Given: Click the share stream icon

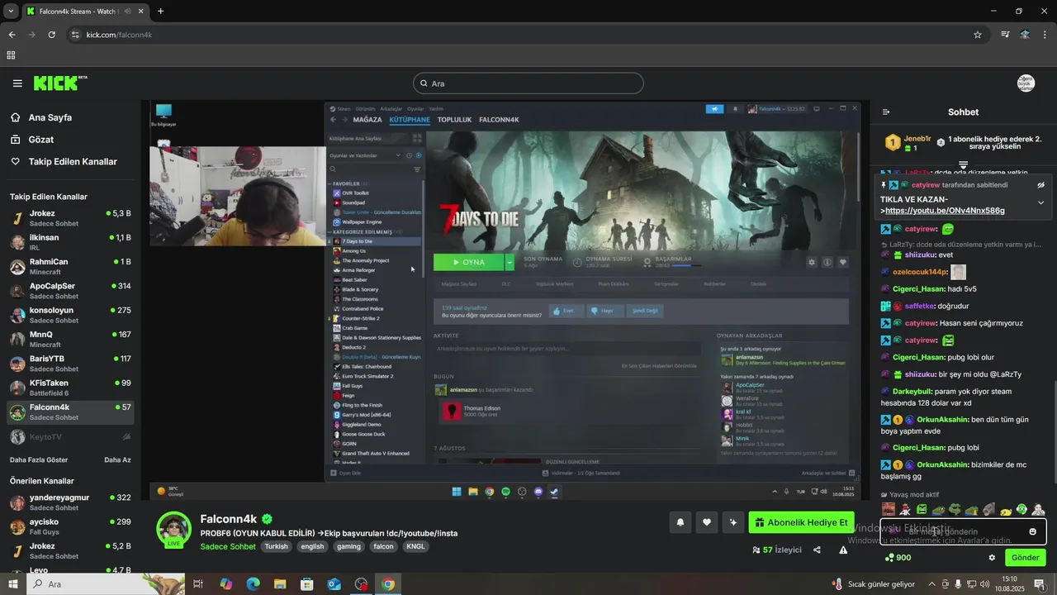Looking at the screenshot, I should [817, 550].
